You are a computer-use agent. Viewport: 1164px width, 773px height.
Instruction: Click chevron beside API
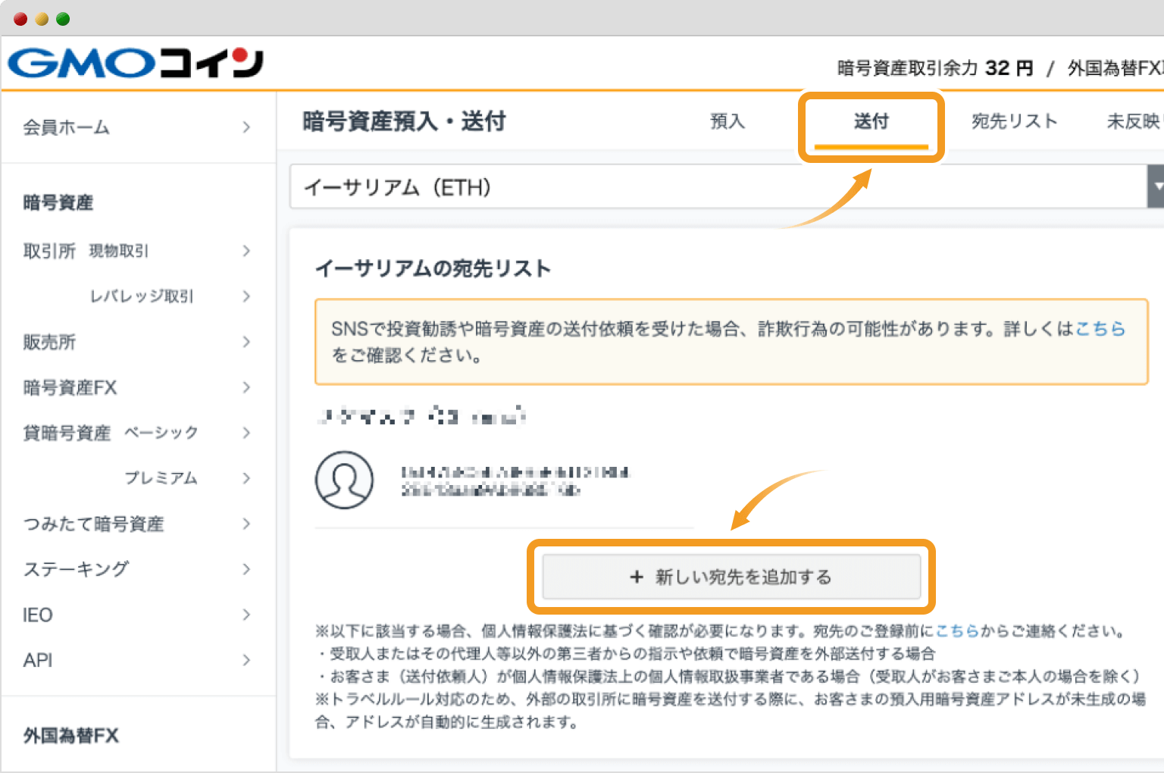click(x=246, y=660)
